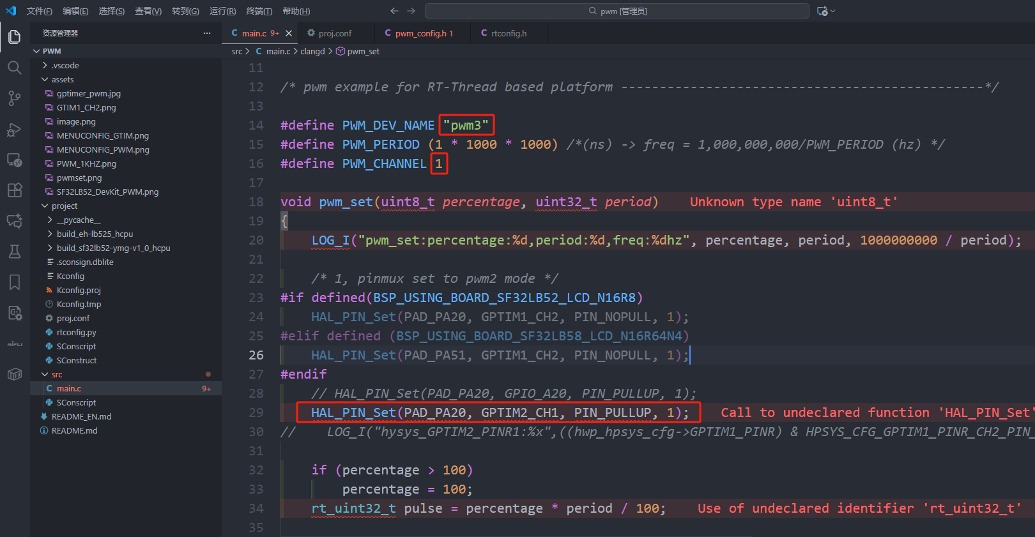The image size is (1035, 537).
Task: Collapse the assets folder
Action: [x=62, y=80]
